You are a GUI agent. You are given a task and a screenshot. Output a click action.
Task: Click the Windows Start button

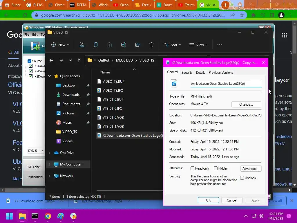coord(9,216)
